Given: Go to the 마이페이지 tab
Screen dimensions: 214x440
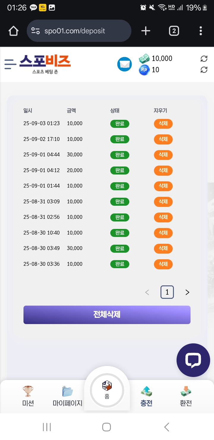Looking at the screenshot, I should pyautogui.click(x=67, y=396).
